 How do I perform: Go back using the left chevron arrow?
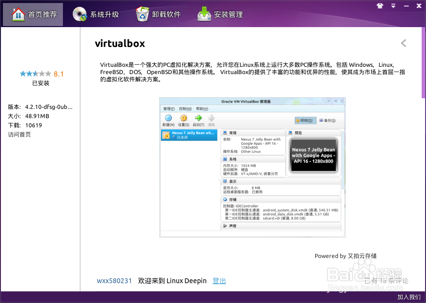click(x=403, y=43)
